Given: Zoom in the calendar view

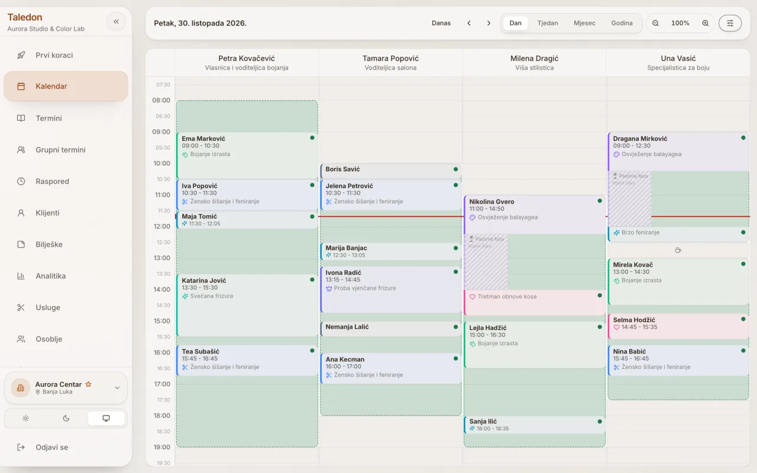Looking at the screenshot, I should point(705,23).
